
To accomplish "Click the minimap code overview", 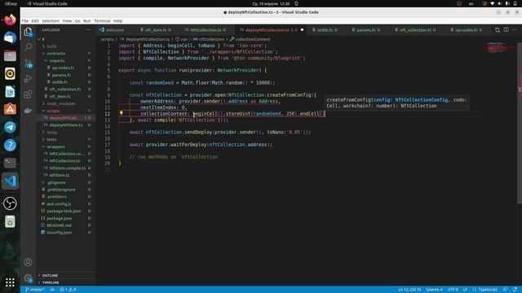I will point(501,48).
